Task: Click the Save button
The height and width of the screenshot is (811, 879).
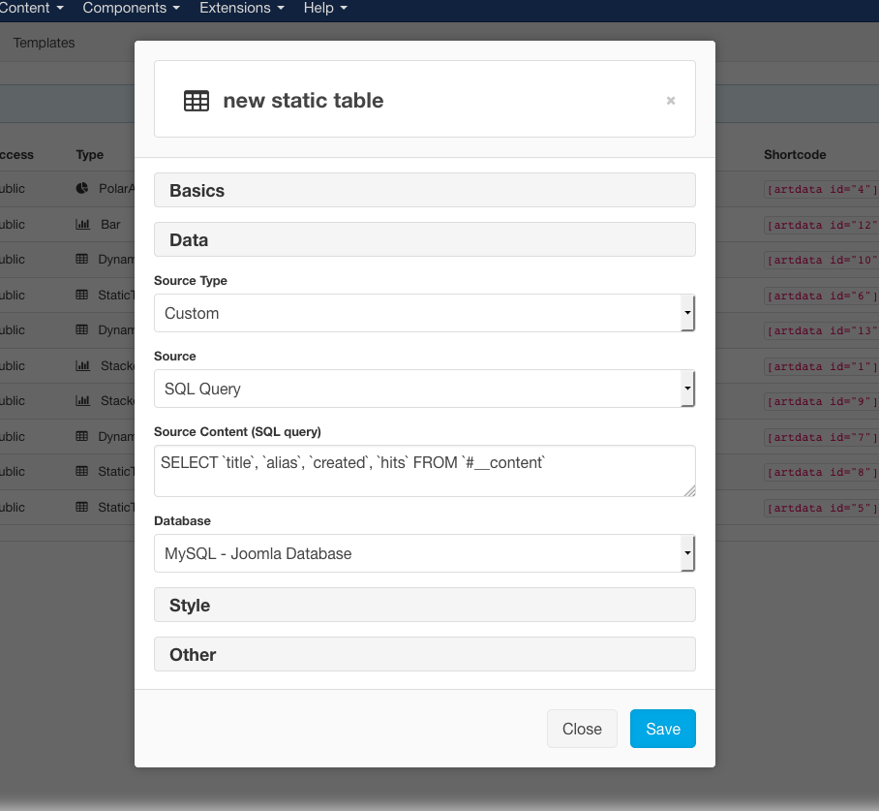Action: [x=662, y=729]
